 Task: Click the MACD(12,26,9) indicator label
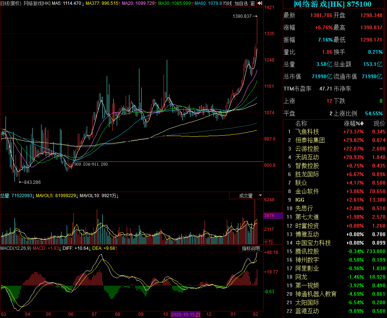[x=16, y=248]
